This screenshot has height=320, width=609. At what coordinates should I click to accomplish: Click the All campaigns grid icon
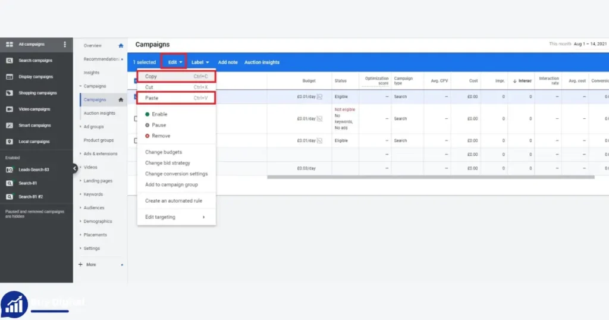10,44
